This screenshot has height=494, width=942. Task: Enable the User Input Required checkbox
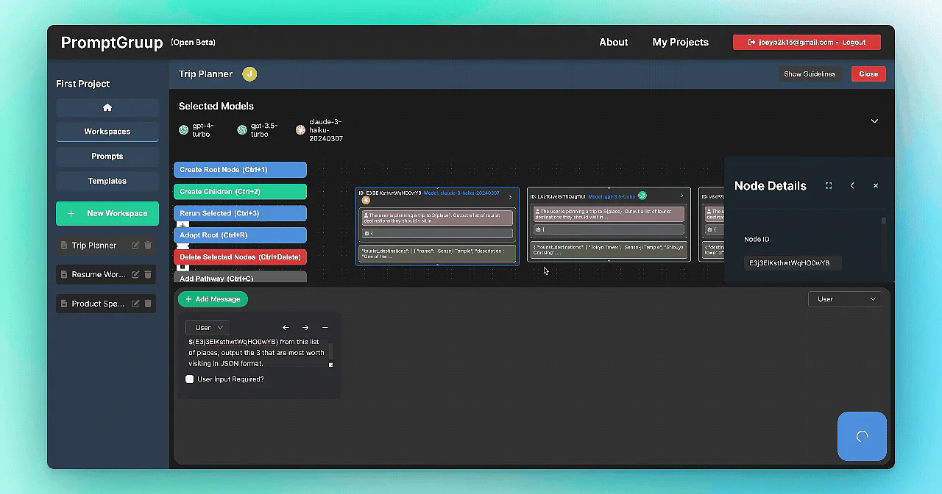[x=189, y=379]
